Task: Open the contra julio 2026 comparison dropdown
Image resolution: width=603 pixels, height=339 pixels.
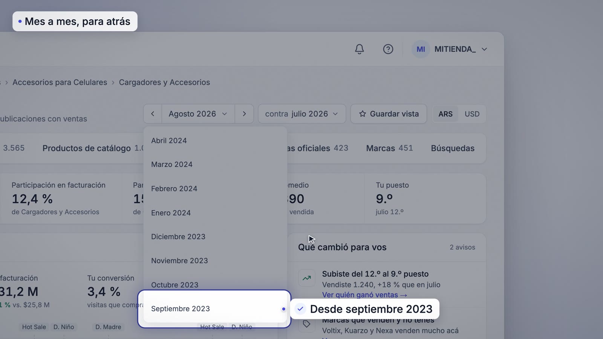Action: 302,114
